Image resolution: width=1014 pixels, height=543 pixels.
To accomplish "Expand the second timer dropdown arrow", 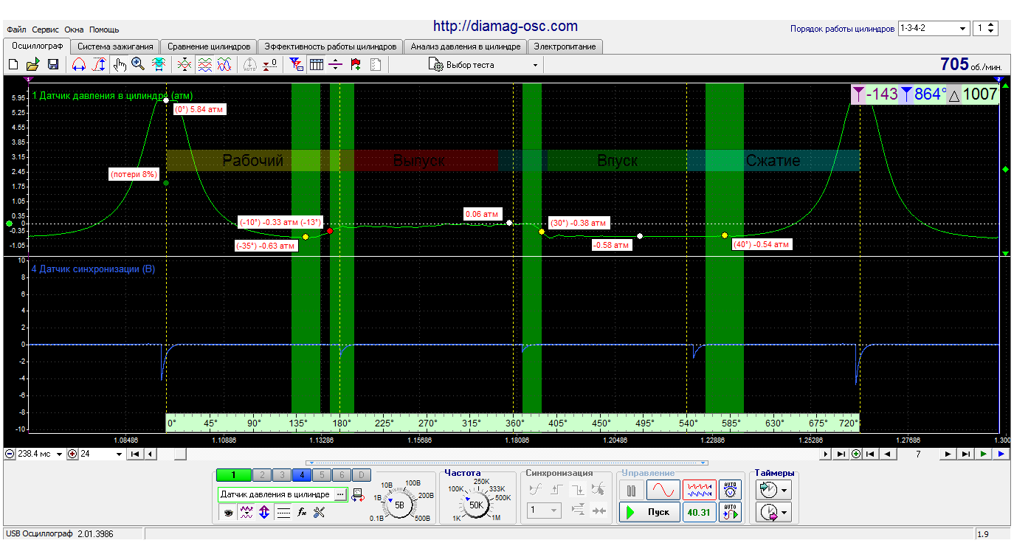I will pos(784,512).
